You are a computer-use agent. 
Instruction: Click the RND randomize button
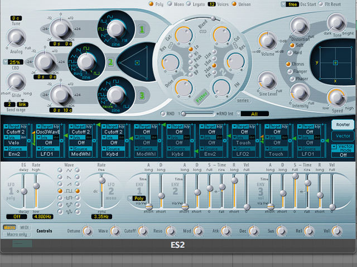(163, 113)
